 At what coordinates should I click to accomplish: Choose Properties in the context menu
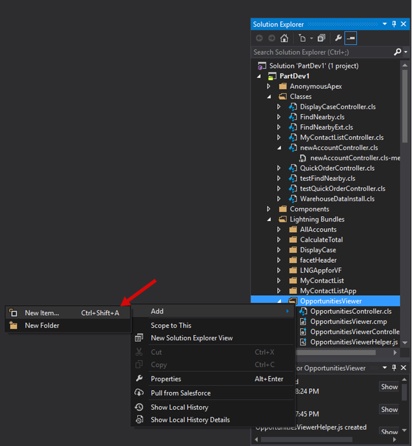(212, 379)
